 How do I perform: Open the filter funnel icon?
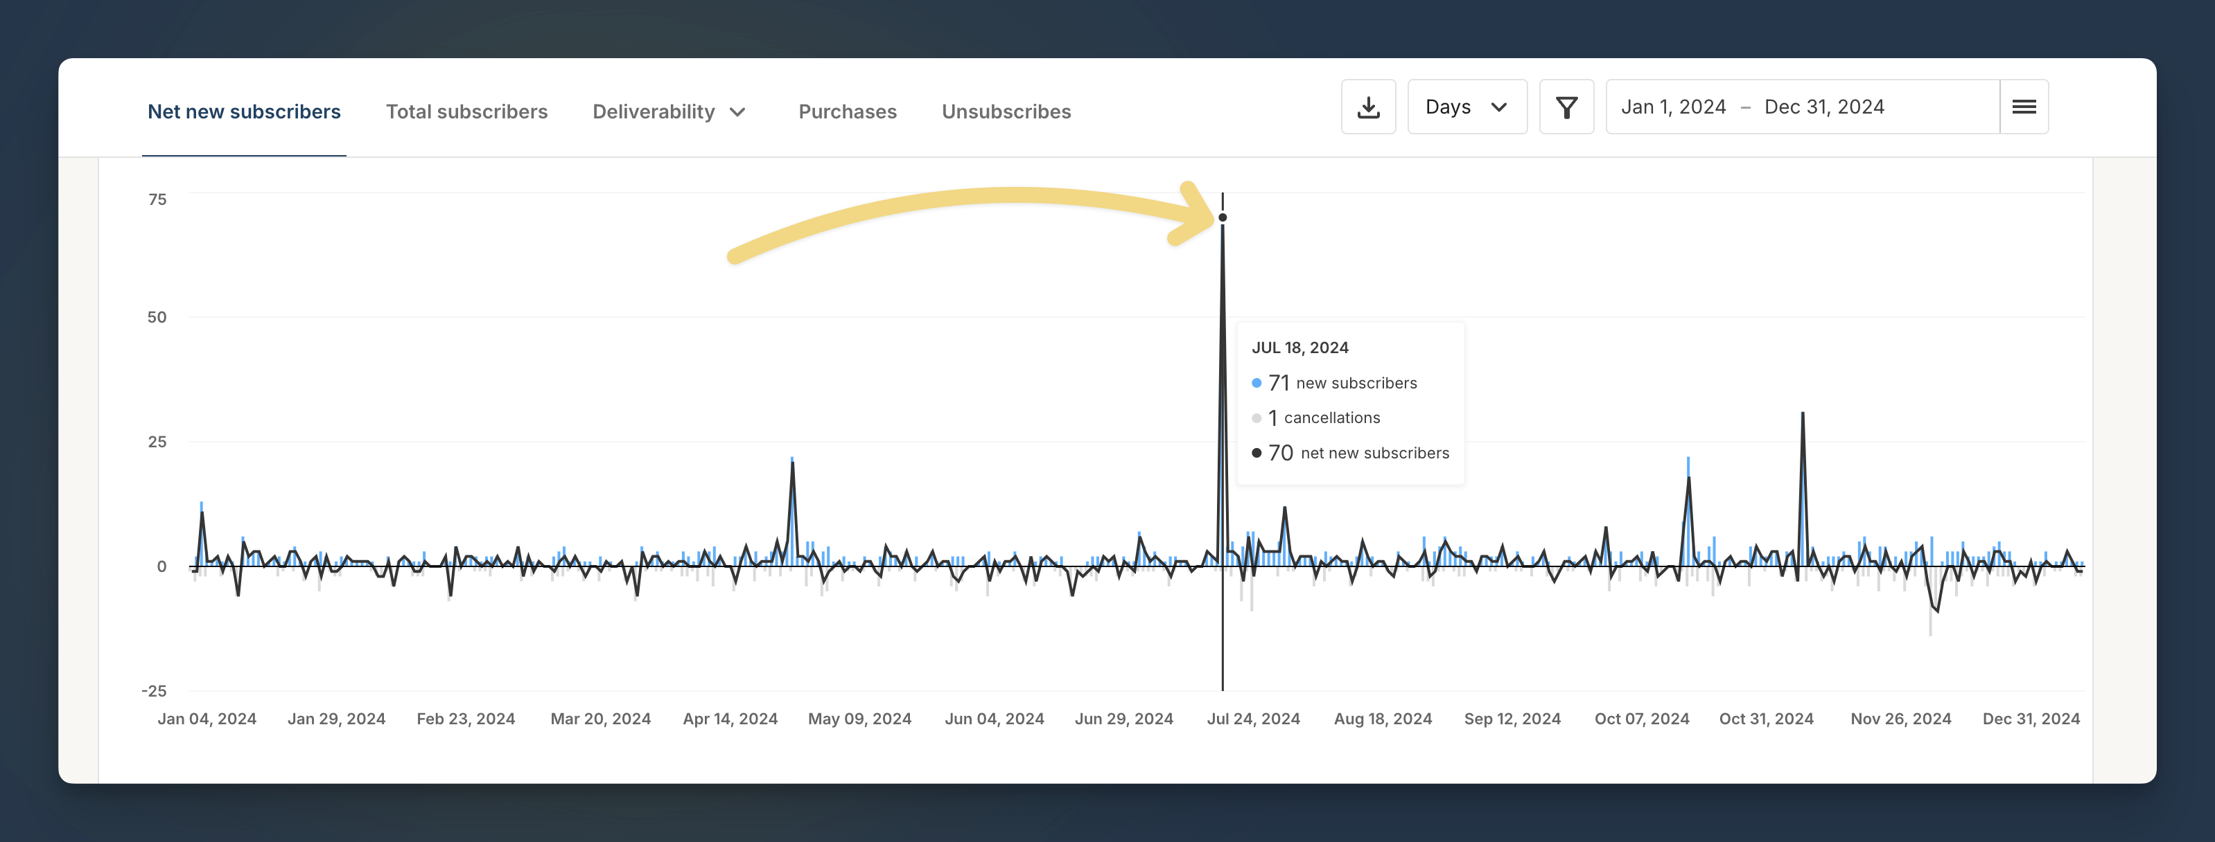(x=1566, y=107)
